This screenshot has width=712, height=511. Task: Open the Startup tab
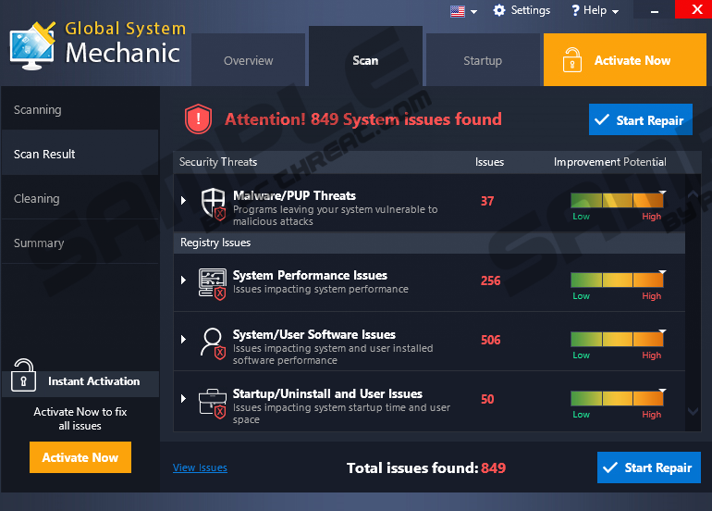pos(483,59)
